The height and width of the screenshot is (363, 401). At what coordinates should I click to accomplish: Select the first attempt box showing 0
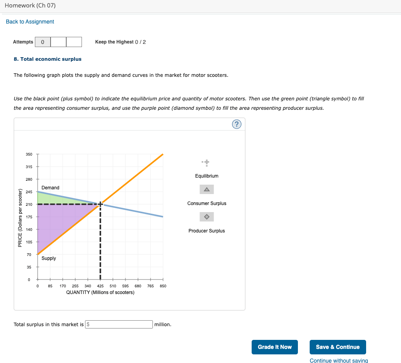(43, 42)
